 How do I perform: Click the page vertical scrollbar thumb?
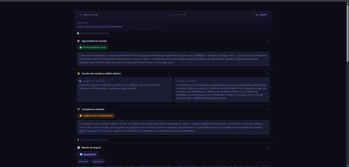348,33
